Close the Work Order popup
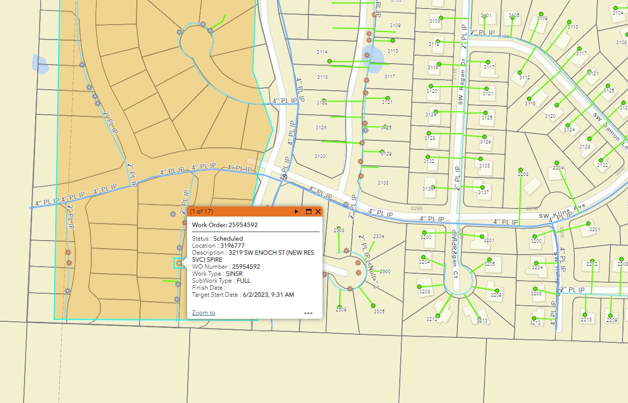Viewport: 628px width, 403px height. [x=318, y=212]
